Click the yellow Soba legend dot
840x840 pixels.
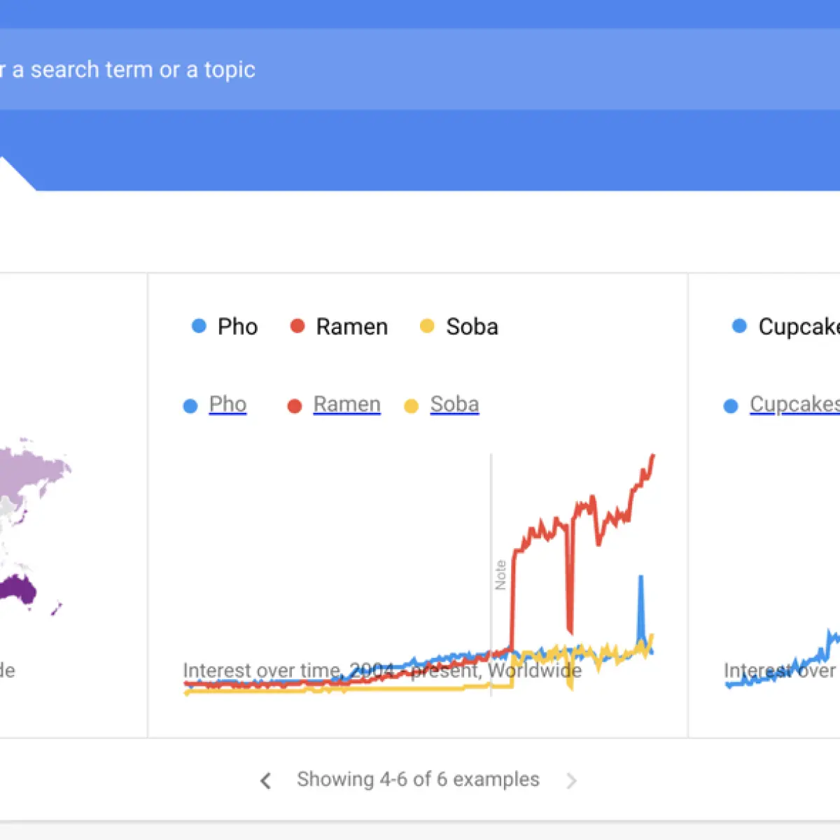pyautogui.click(x=427, y=326)
